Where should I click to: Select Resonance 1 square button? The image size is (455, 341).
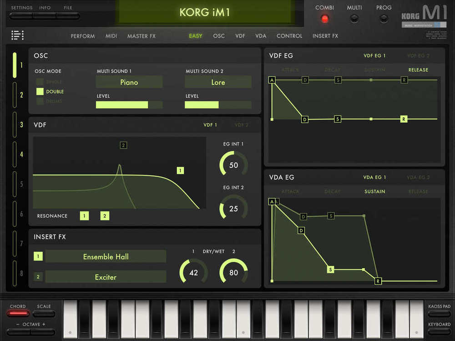pos(84,216)
